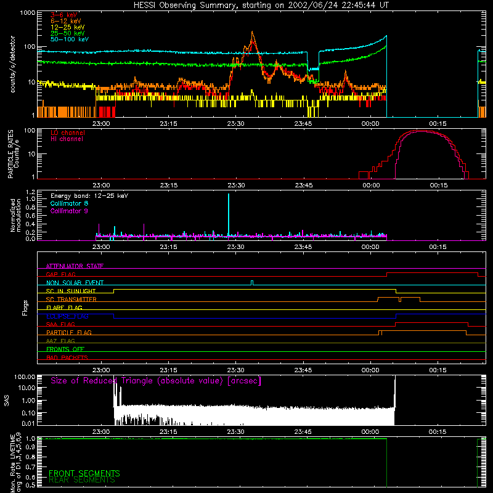Select the 6-12 keV legend label

[66, 21]
